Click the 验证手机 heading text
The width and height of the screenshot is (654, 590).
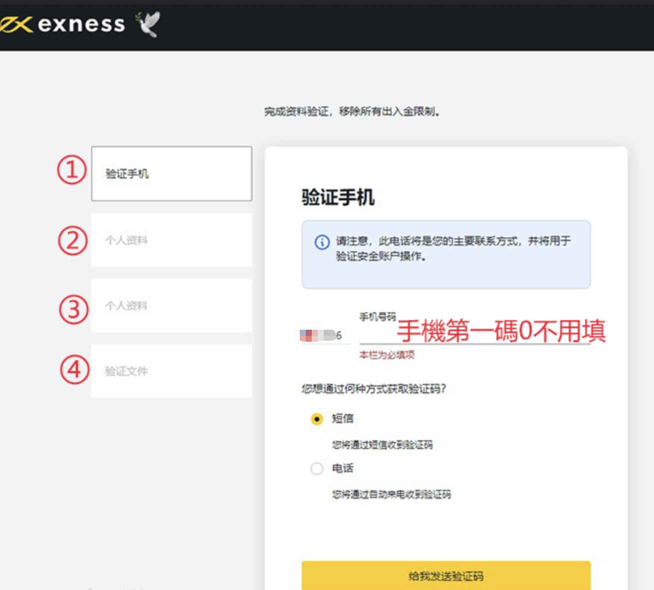coord(338,197)
